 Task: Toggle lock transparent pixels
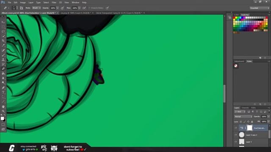[x=241, y=122]
